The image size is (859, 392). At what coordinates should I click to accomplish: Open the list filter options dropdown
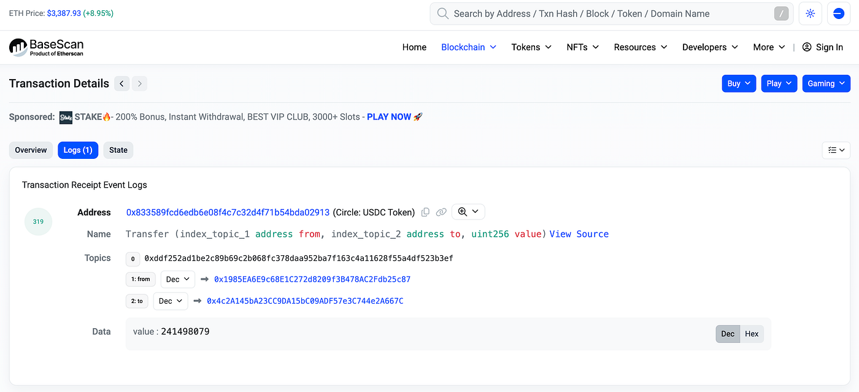836,150
